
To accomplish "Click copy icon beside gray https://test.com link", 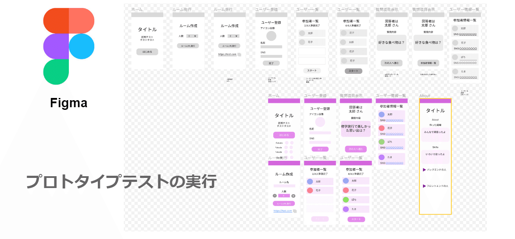I will 240,54.
